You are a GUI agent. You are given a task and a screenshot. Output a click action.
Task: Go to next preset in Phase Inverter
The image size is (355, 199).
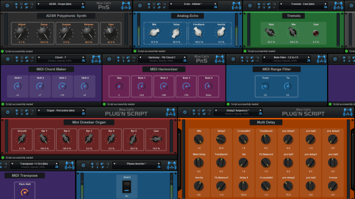[159, 164]
